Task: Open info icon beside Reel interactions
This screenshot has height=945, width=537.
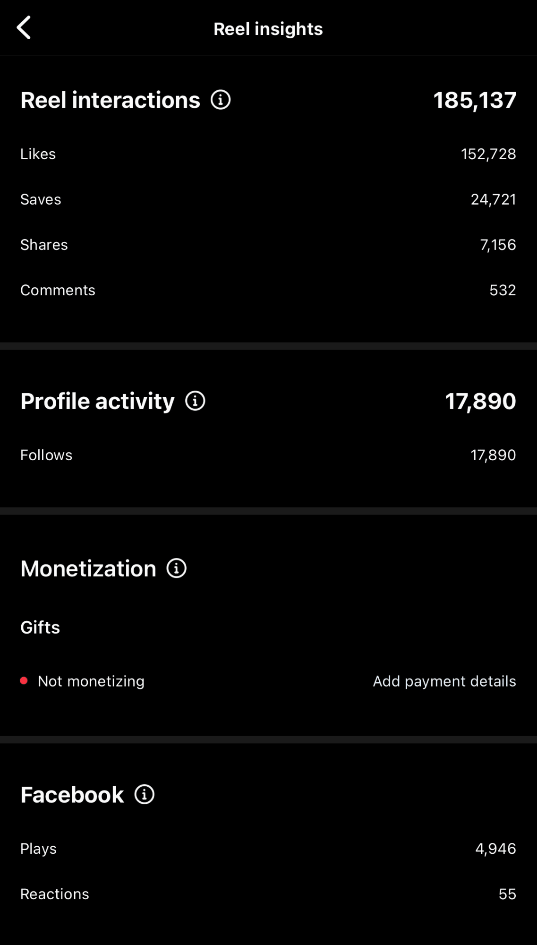Action: click(221, 100)
